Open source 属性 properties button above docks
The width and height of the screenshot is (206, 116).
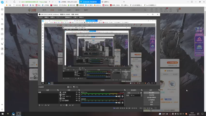coord(70,87)
